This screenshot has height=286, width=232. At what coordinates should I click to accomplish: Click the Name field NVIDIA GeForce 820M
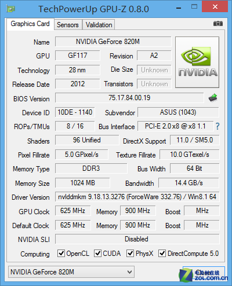(x=113, y=42)
